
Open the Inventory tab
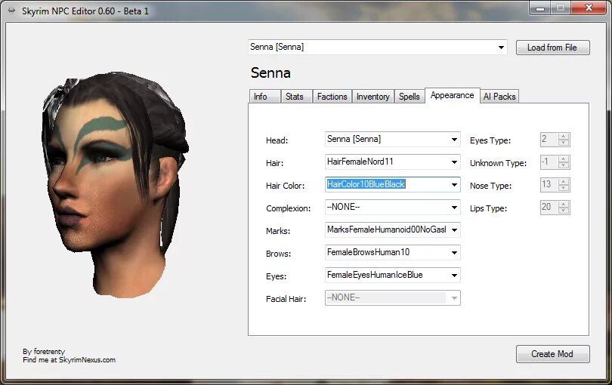pyautogui.click(x=373, y=97)
